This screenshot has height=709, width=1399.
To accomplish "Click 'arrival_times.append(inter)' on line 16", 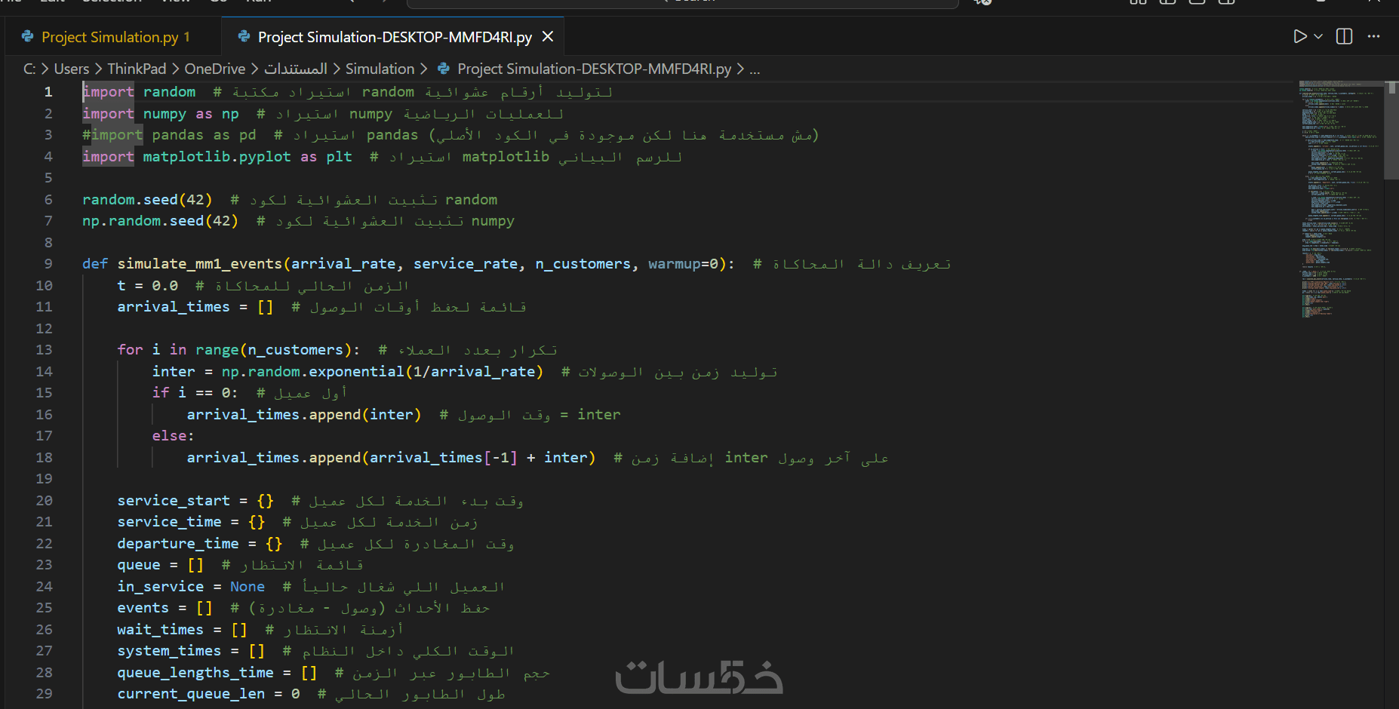I will pyautogui.click(x=304, y=415).
